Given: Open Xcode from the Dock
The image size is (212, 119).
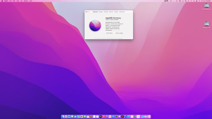Looking at the screenshot, I should click(x=126, y=117).
